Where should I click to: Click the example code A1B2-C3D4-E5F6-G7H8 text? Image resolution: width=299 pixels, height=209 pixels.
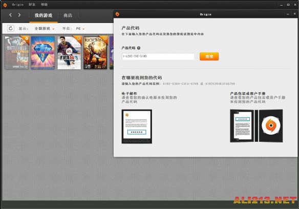coord(181,83)
